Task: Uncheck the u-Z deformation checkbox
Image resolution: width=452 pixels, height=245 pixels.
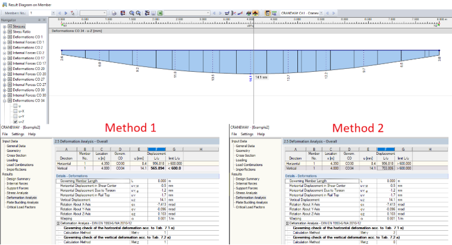Action: [15, 122]
